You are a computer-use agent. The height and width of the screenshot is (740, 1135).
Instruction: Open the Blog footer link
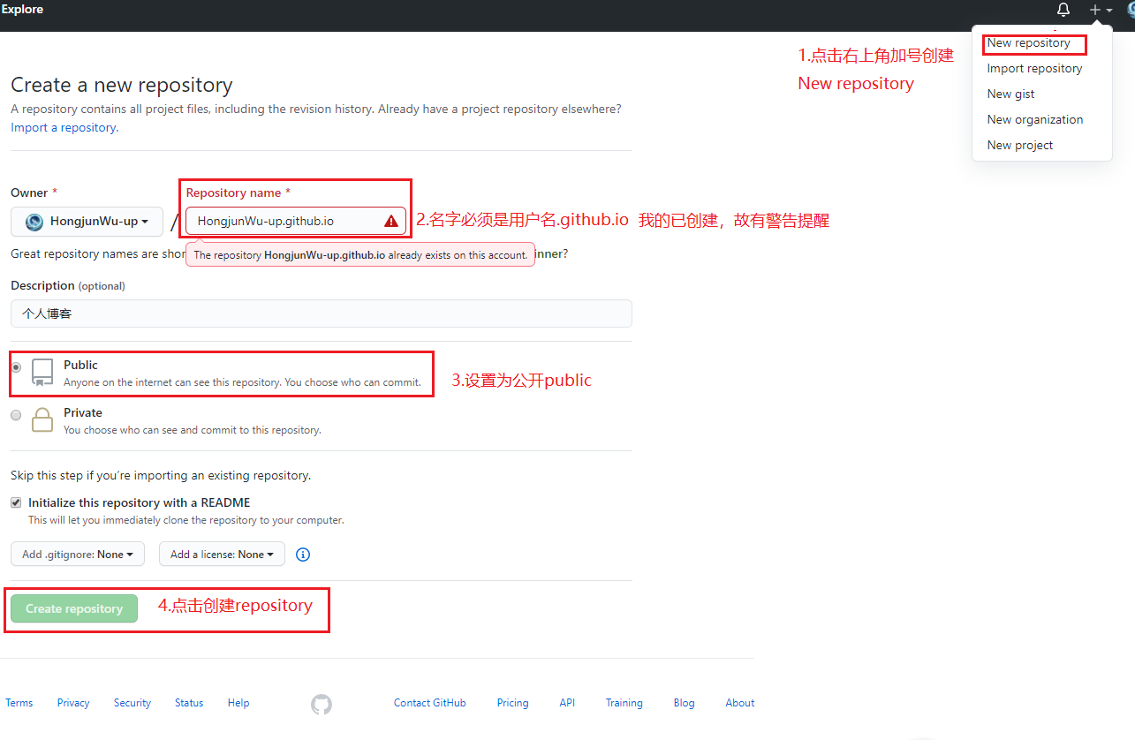pos(685,703)
